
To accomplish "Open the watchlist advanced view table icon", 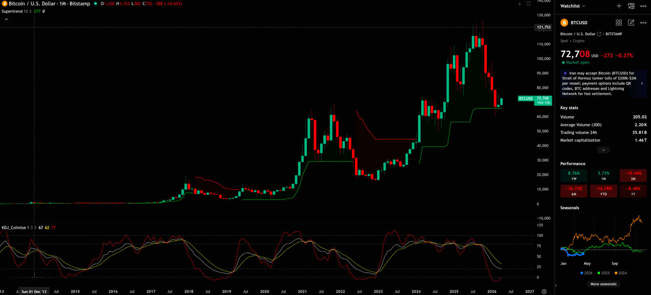I will (631, 6).
